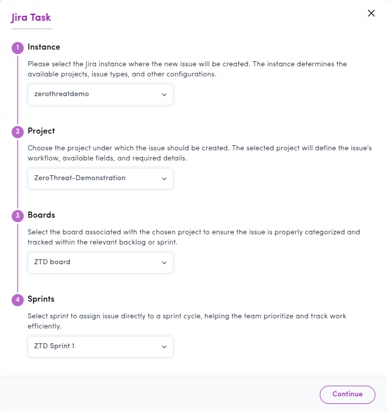Click the step 3 Boards circle icon

coord(18,216)
